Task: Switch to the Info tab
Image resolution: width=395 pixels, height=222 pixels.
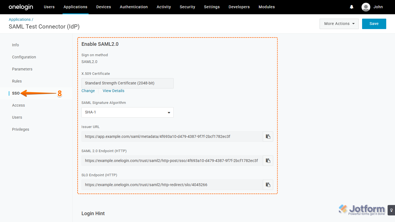Action: click(x=15, y=45)
